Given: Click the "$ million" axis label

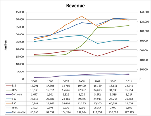Looking at the screenshot, I should [x=6, y=45].
